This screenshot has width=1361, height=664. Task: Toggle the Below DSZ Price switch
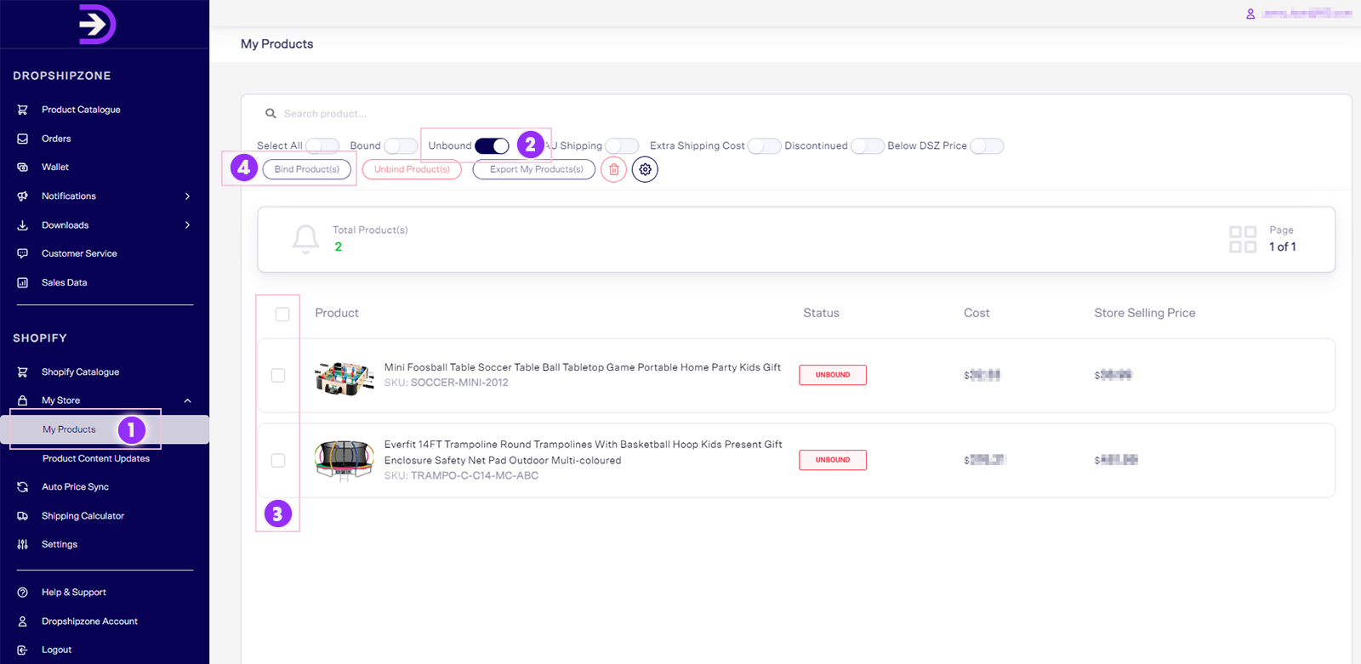[987, 146]
